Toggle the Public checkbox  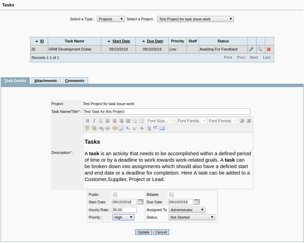click(115, 195)
